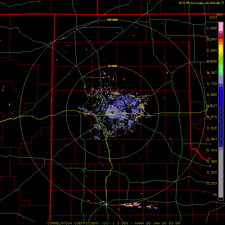Click the 50 NMI range ring label

coord(112,66)
